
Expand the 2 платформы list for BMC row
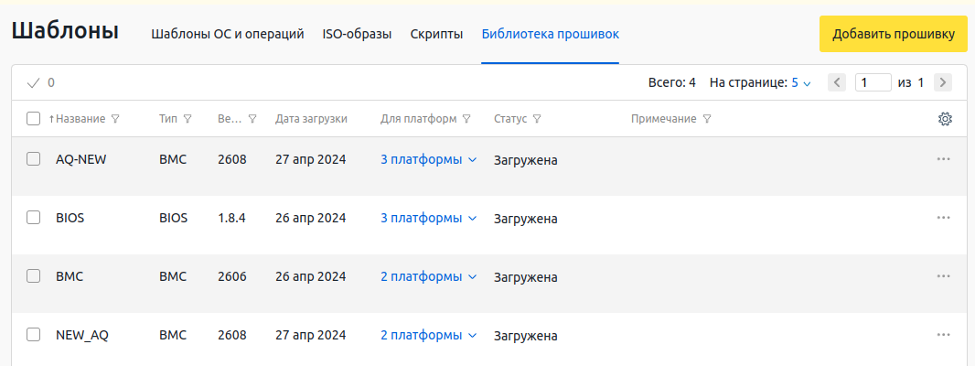[428, 277]
